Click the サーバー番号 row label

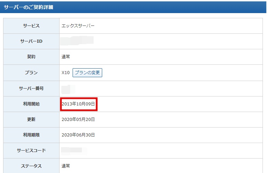point(31,88)
